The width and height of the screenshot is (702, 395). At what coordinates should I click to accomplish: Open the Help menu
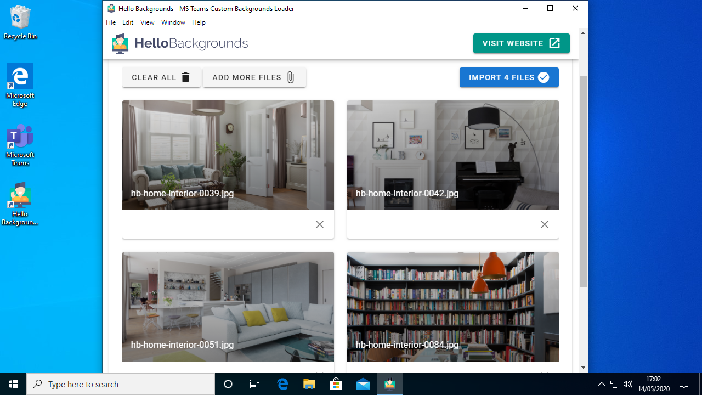199,22
